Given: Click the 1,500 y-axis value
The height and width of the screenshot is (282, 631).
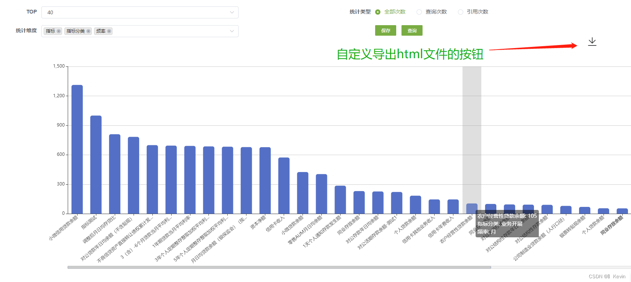Looking at the screenshot, I should [59, 66].
